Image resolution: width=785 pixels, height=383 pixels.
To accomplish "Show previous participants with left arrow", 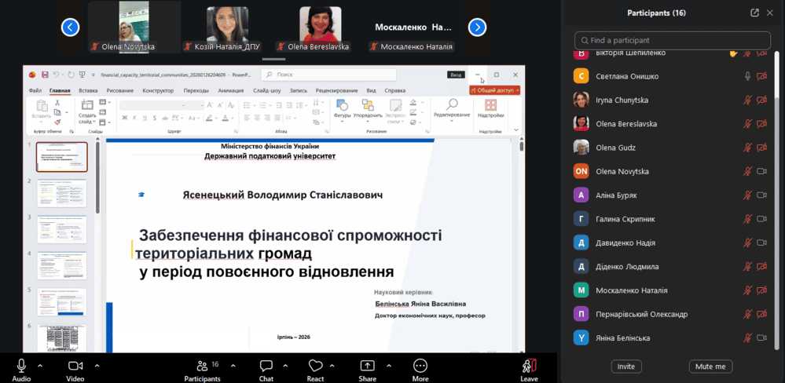I will (71, 27).
